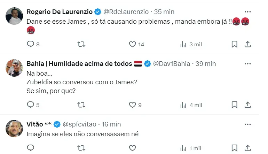Screen dimensions: 268x154
Task: Open more options on Vitão's tweet
Action: pyautogui.click(x=247, y=124)
